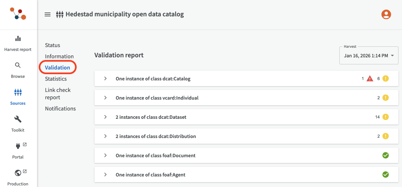Open the Portal plug icon
The height and width of the screenshot is (187, 402).
coord(18,146)
